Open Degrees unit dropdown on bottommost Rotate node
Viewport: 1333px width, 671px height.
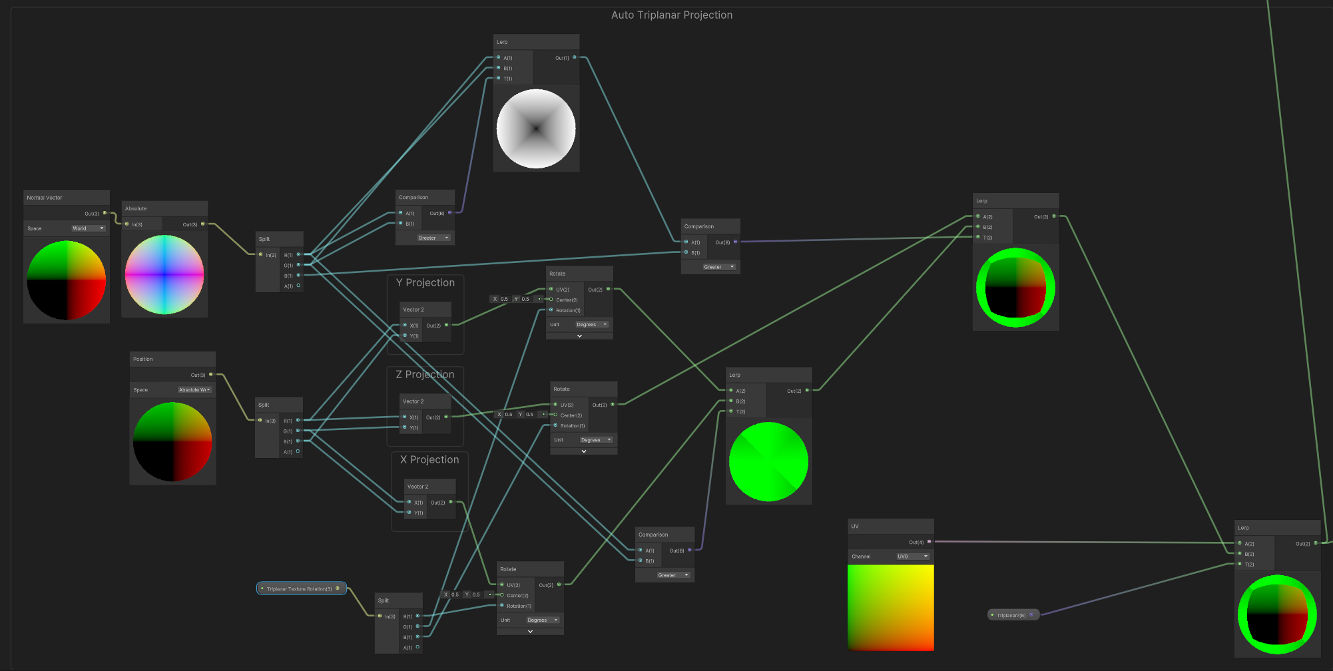pyautogui.click(x=543, y=620)
